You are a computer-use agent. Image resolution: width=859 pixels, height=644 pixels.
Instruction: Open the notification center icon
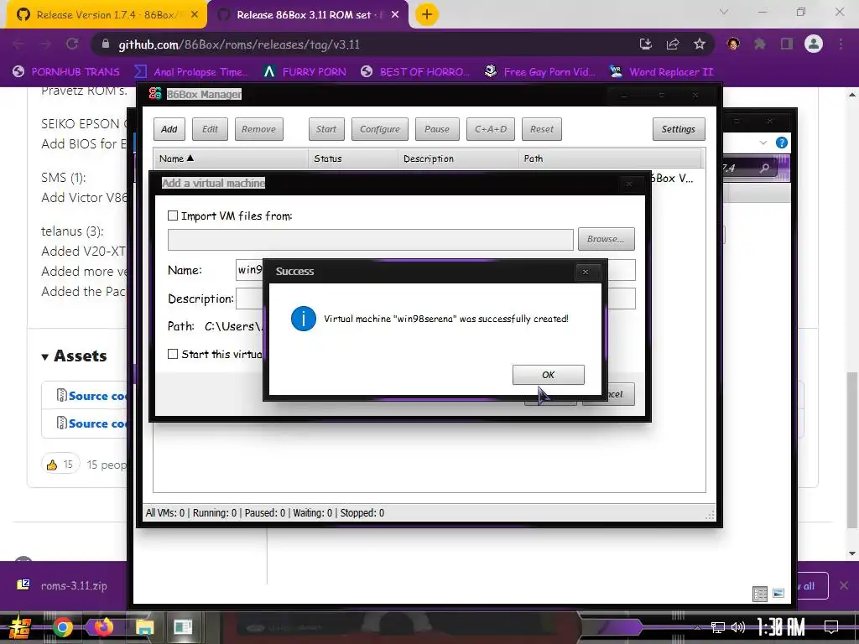[x=831, y=627]
